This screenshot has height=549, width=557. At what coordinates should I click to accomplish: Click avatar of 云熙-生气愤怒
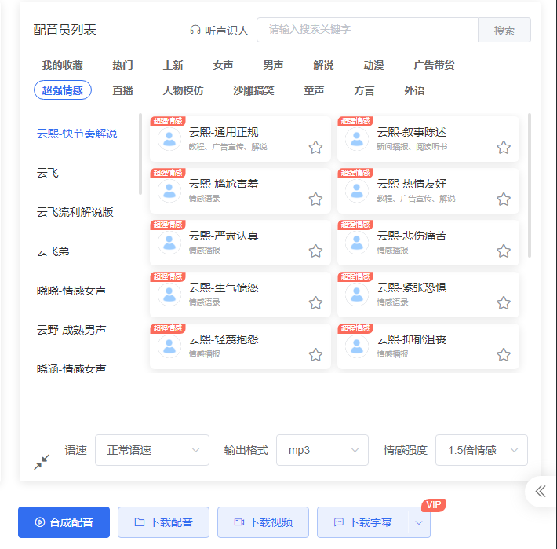(169, 295)
